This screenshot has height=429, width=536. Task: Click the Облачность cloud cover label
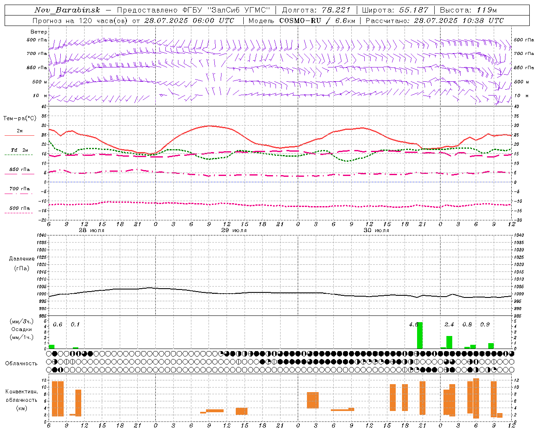click(21, 364)
